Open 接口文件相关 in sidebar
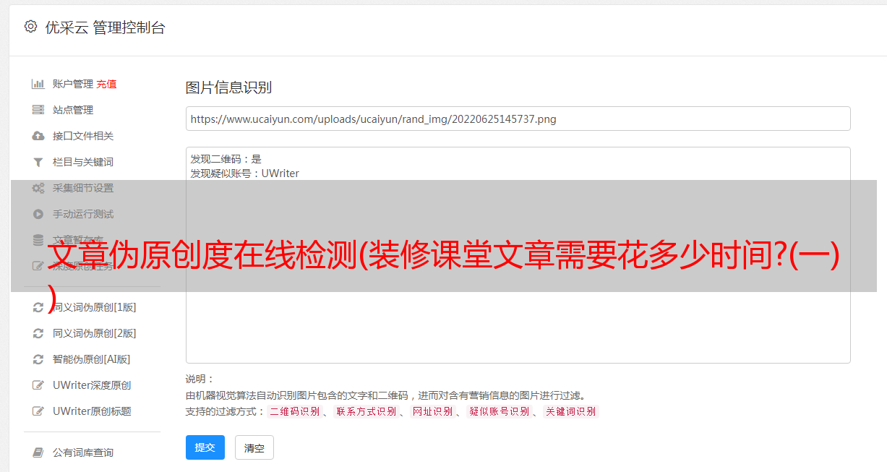 (83, 136)
